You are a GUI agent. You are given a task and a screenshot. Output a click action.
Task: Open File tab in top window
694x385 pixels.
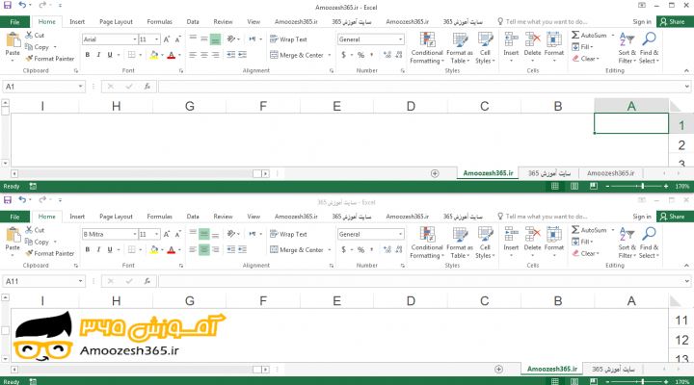(x=14, y=22)
